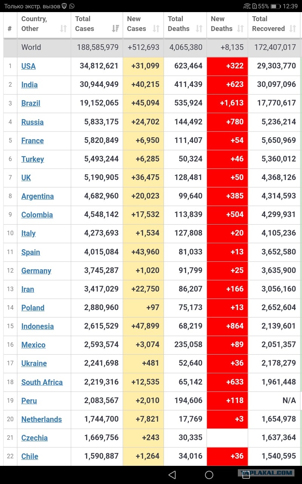Follow the Russia link
This screenshot has height=484, width=302.
pos(32,122)
